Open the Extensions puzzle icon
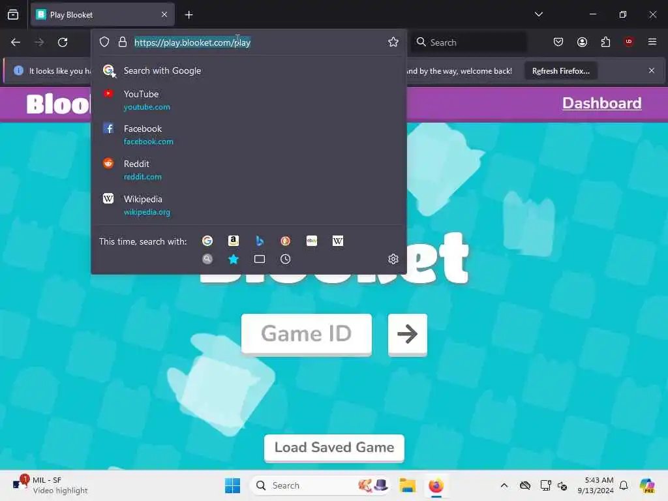Image resolution: width=668 pixels, height=501 pixels. click(605, 42)
